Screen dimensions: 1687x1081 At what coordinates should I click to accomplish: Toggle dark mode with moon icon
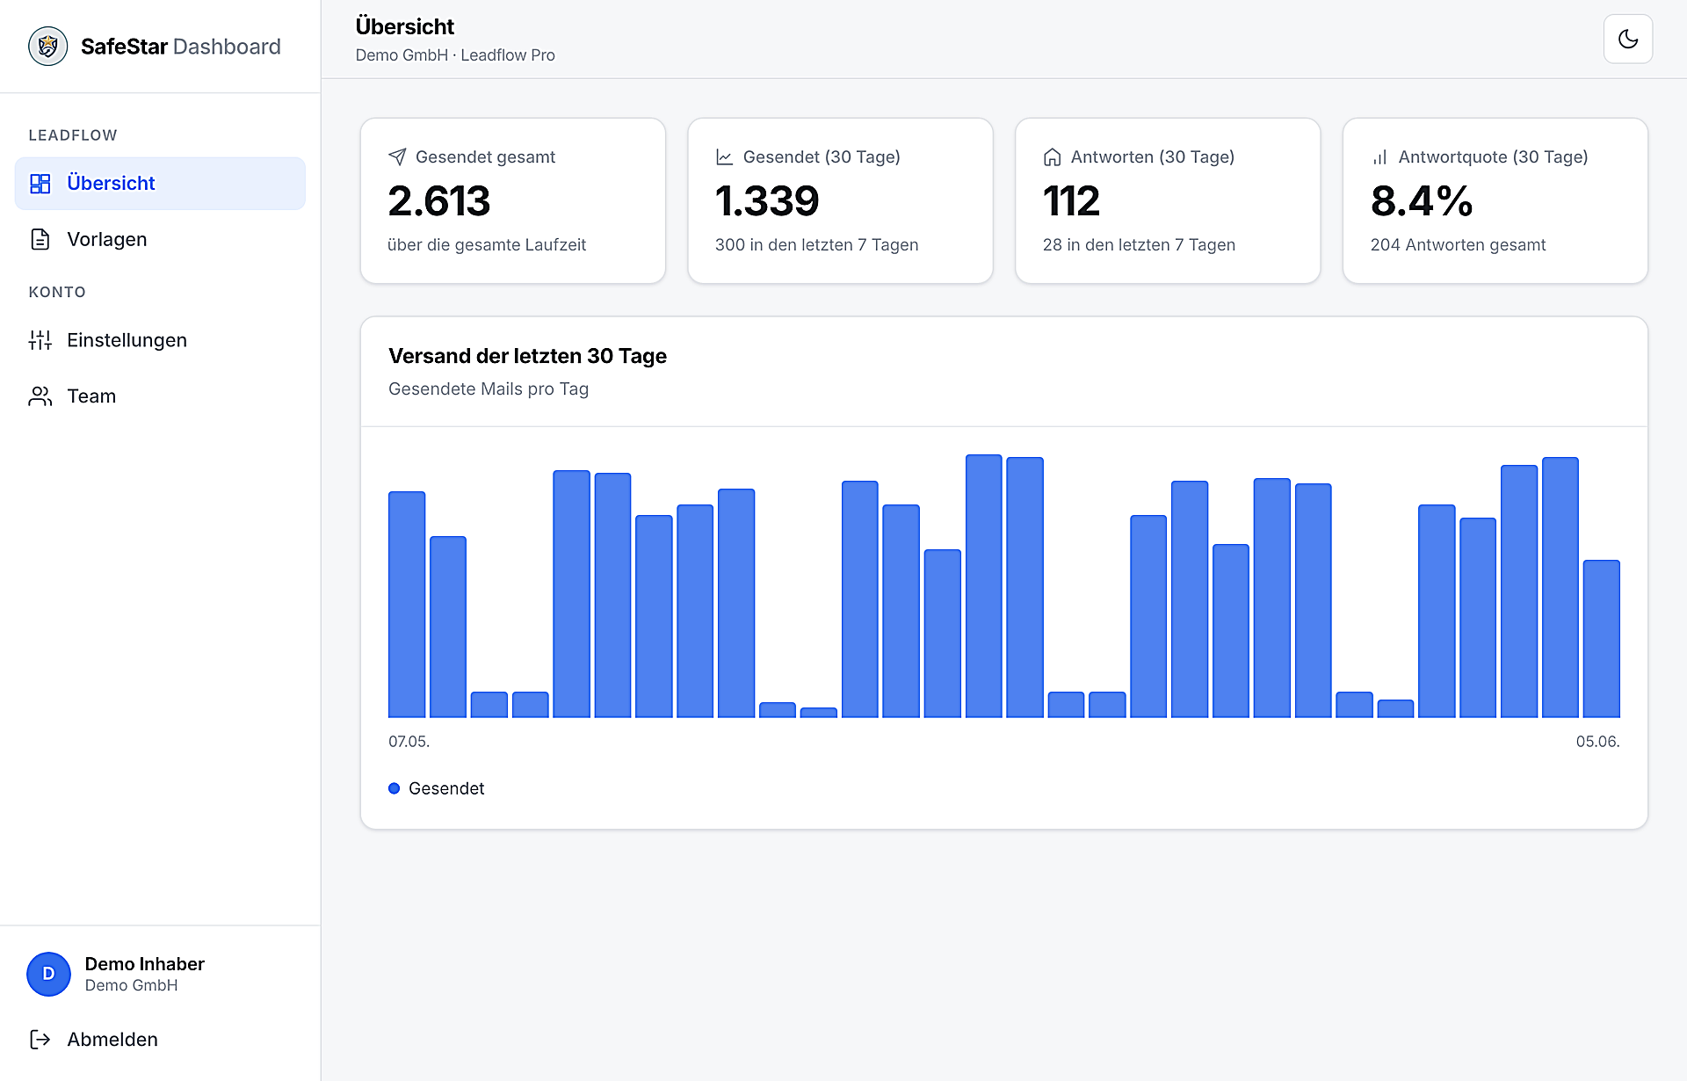(1627, 39)
